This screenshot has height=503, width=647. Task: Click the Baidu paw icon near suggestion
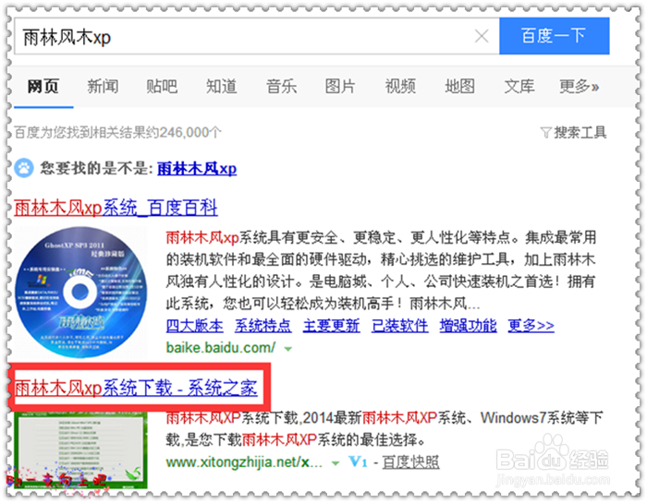(24, 168)
